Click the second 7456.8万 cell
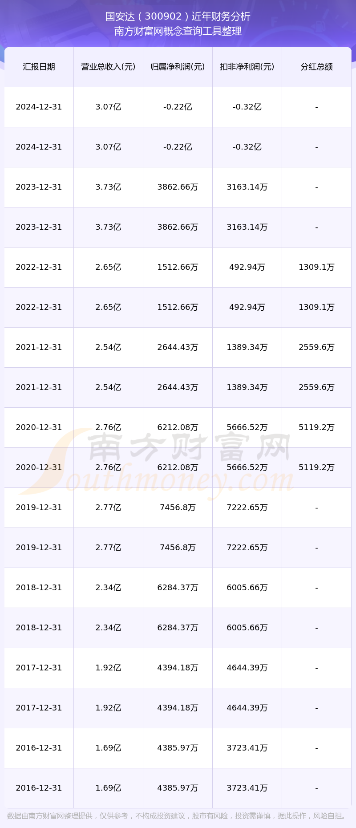This screenshot has width=356, height=828. pos(178,548)
